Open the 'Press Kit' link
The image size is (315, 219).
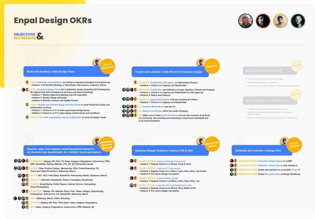297,170
